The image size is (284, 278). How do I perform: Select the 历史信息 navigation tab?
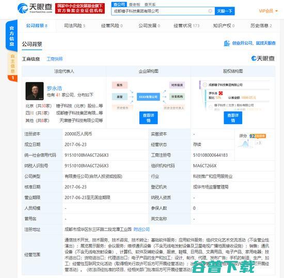point(261,26)
